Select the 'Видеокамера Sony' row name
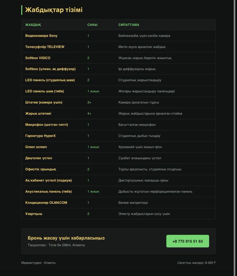The width and height of the screenshot is (237, 276). [x=41, y=36]
